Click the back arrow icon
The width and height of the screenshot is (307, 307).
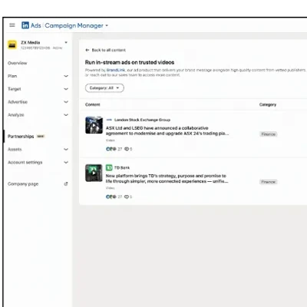coord(87,50)
